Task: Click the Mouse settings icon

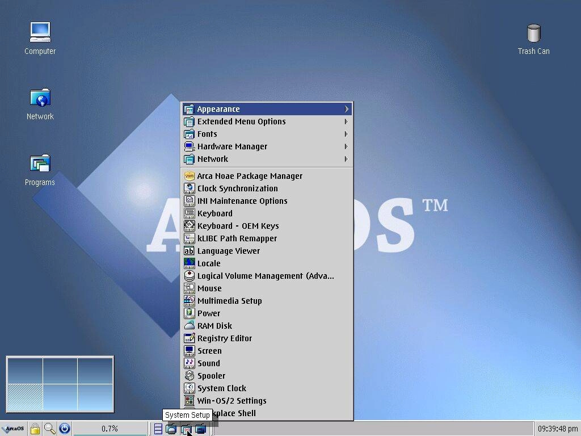Action: [189, 288]
